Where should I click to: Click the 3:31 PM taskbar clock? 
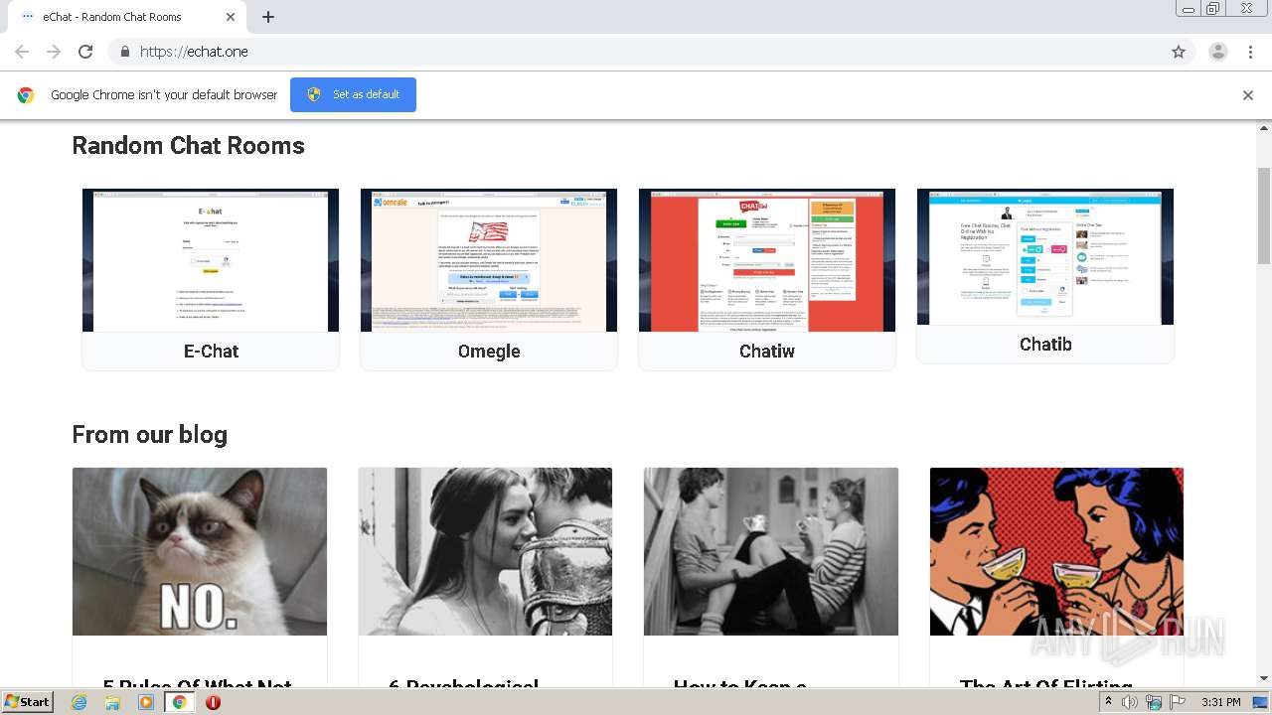coord(1220,702)
